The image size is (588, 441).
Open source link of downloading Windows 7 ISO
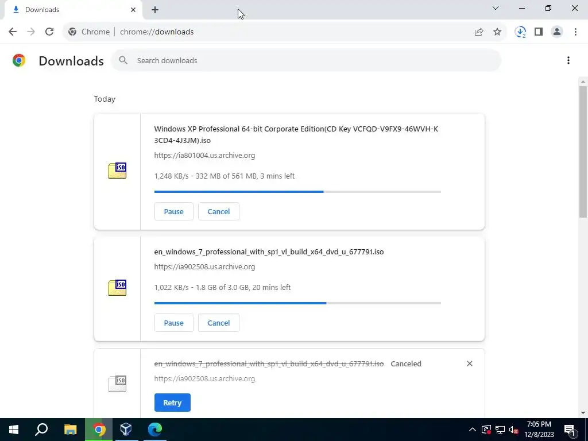[204, 266]
